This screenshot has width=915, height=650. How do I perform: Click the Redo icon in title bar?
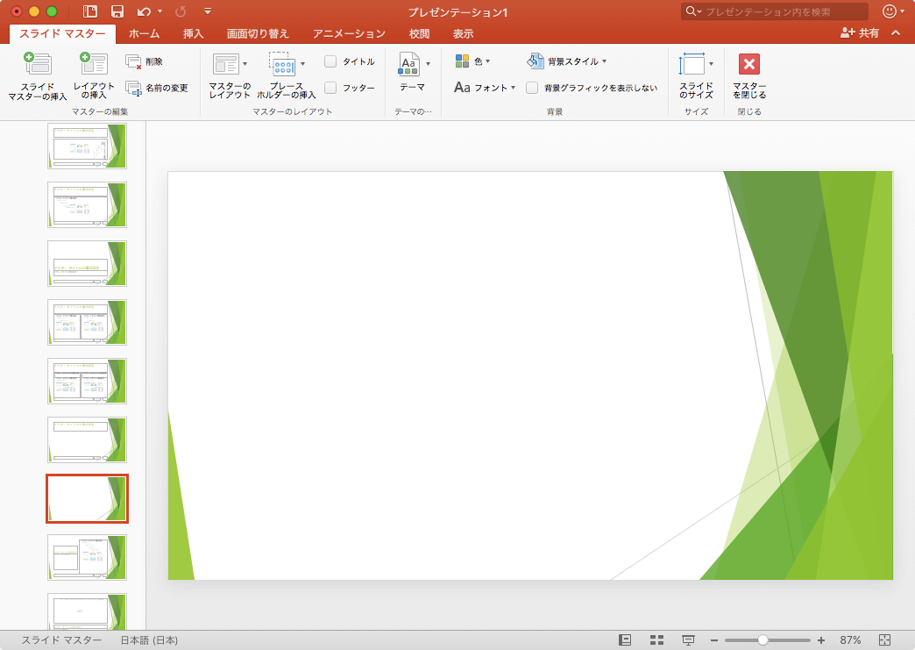(x=181, y=11)
